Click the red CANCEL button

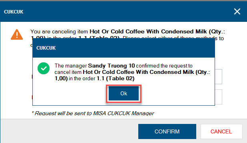coord(221,131)
